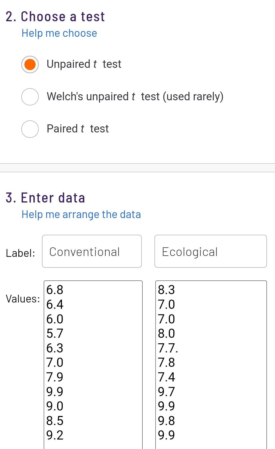
Task: Click the 8.5 entry in Conventional values
Action: click(55, 421)
